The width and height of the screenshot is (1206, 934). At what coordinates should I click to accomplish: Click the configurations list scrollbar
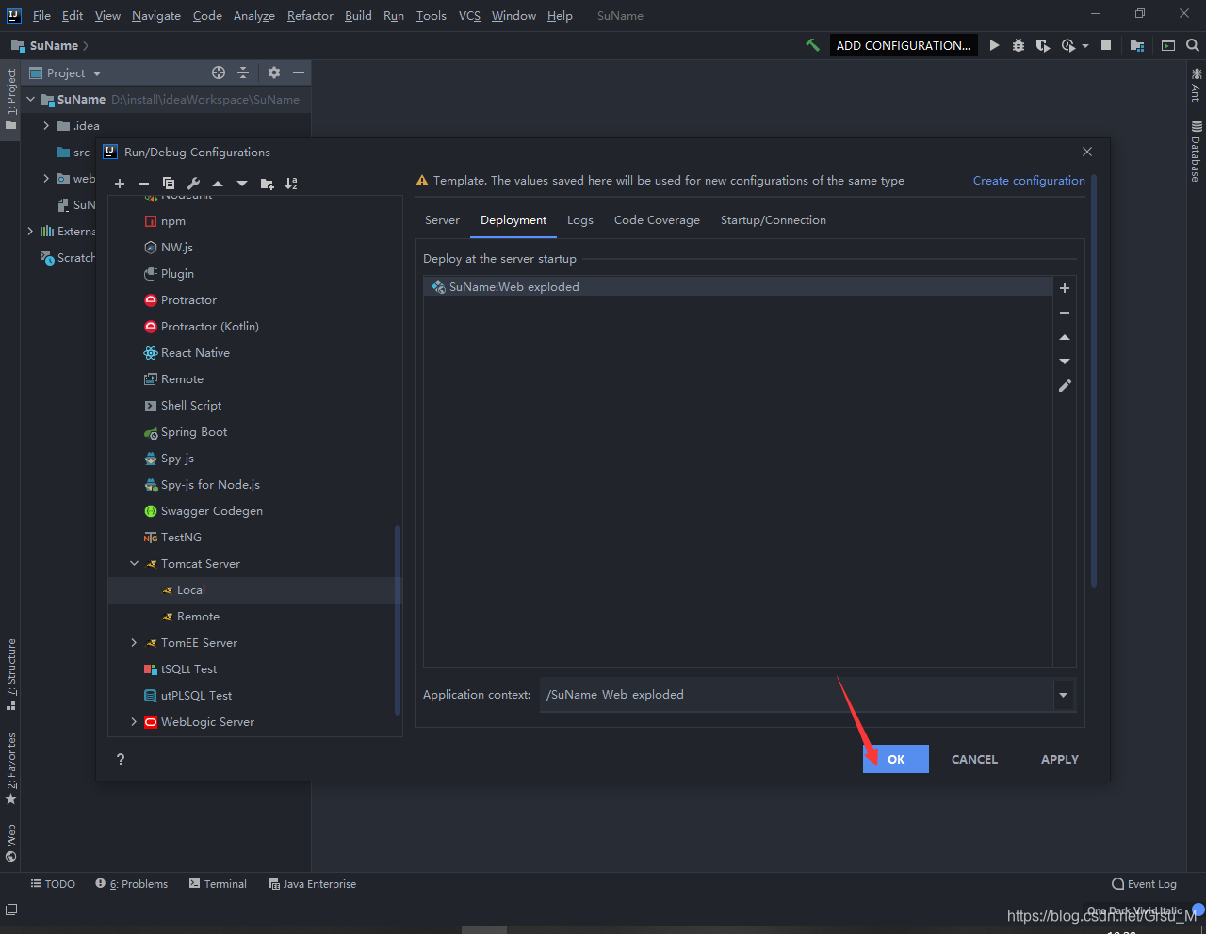coord(398,621)
